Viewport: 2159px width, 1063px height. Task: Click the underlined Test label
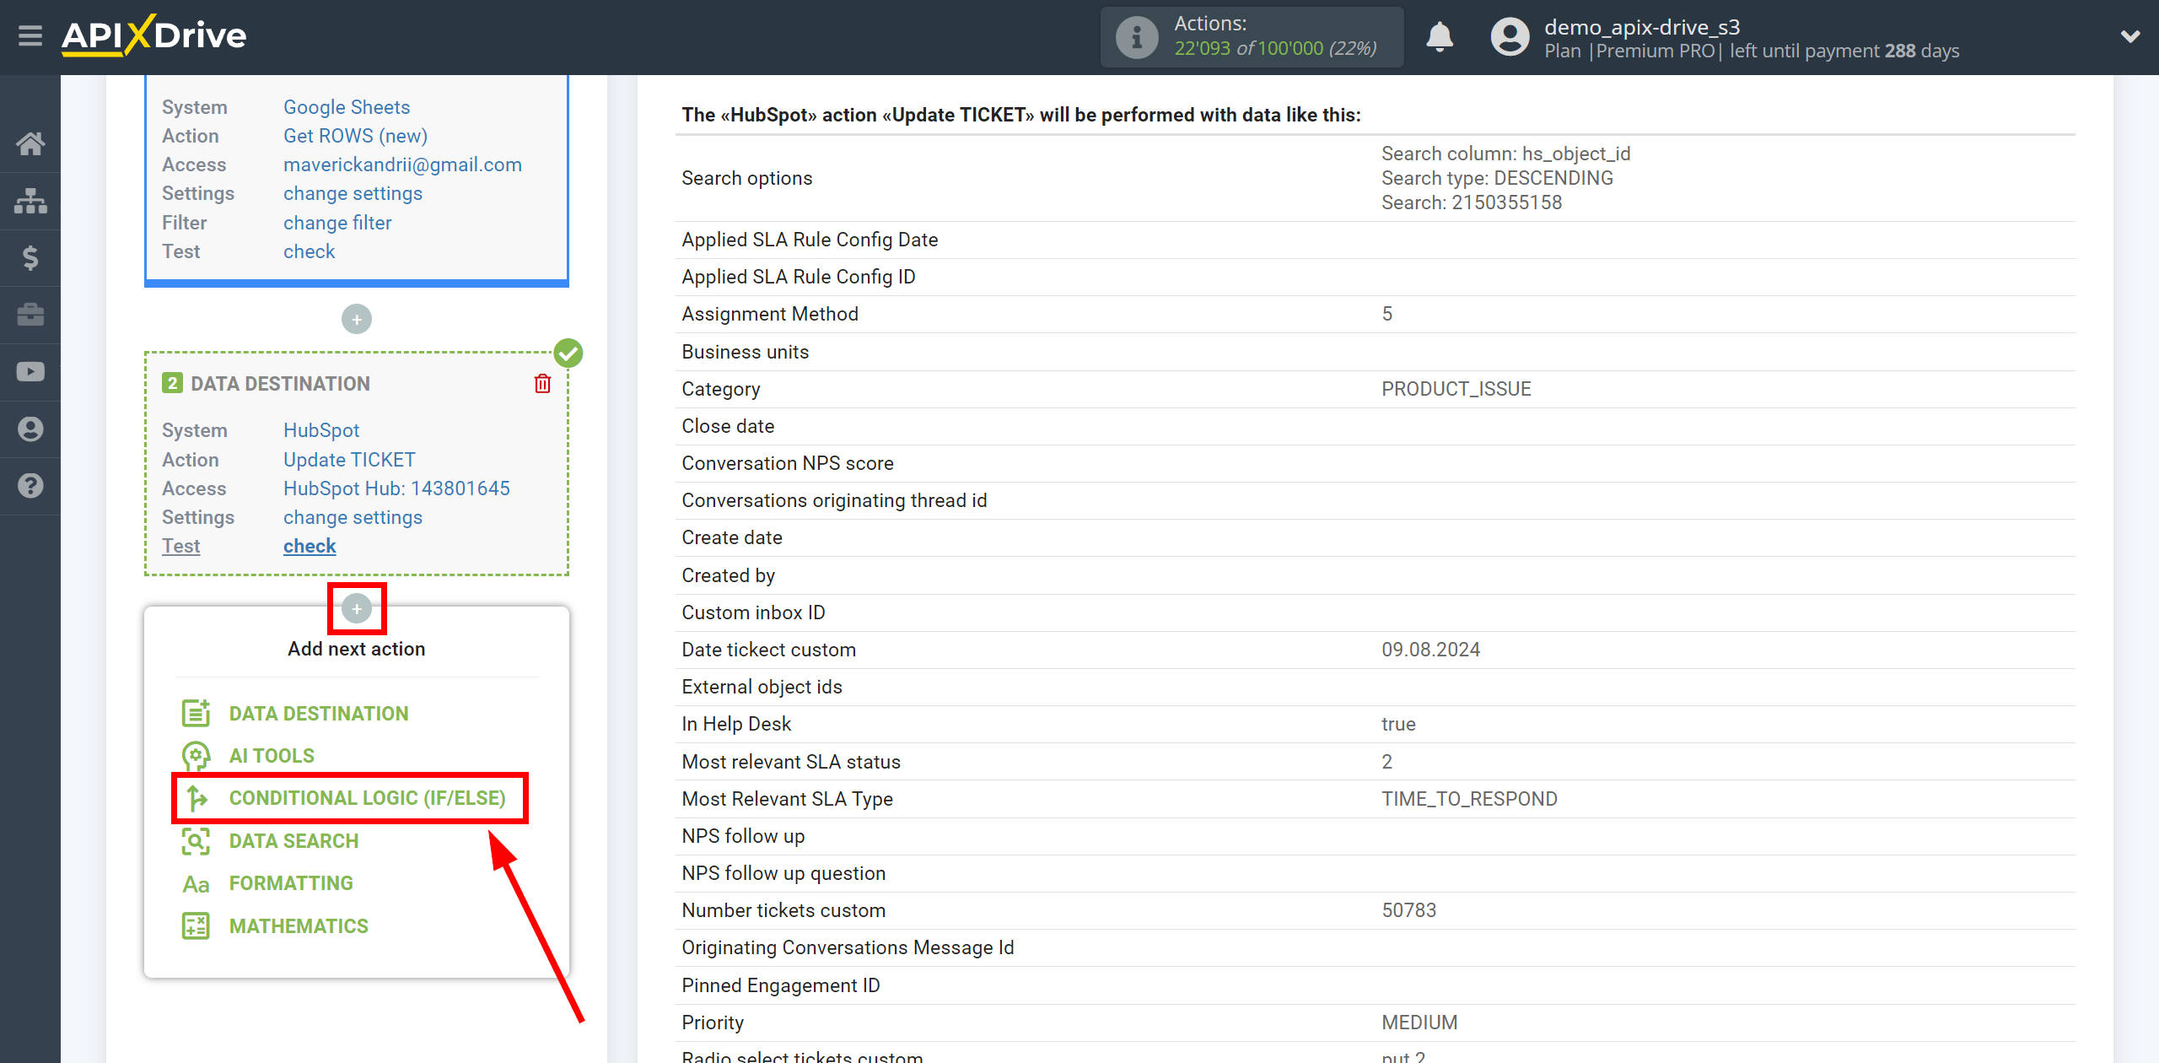[180, 546]
